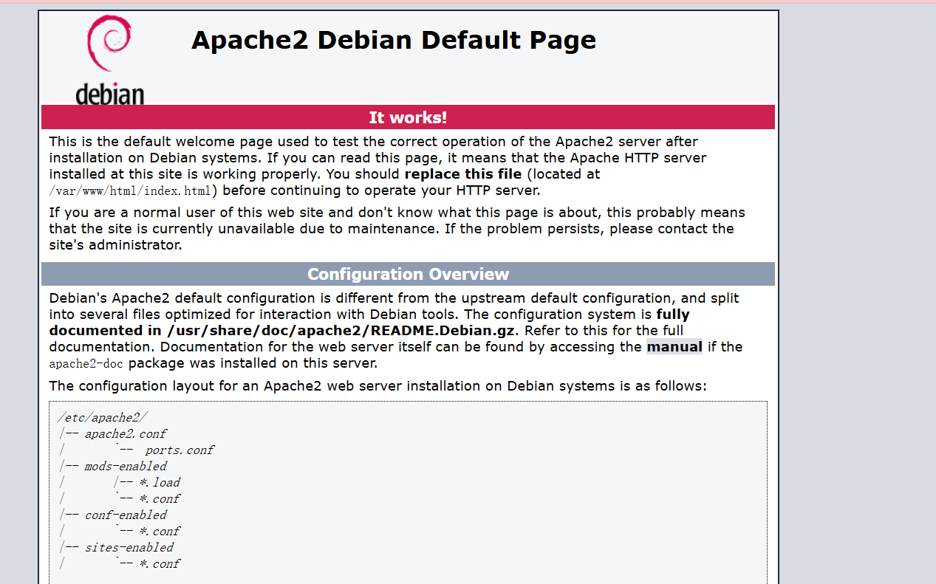Select ports.conf in the config tree
This screenshot has height=584, width=936.
(x=180, y=450)
